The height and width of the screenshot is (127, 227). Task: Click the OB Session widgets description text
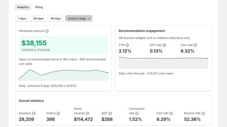point(154,38)
